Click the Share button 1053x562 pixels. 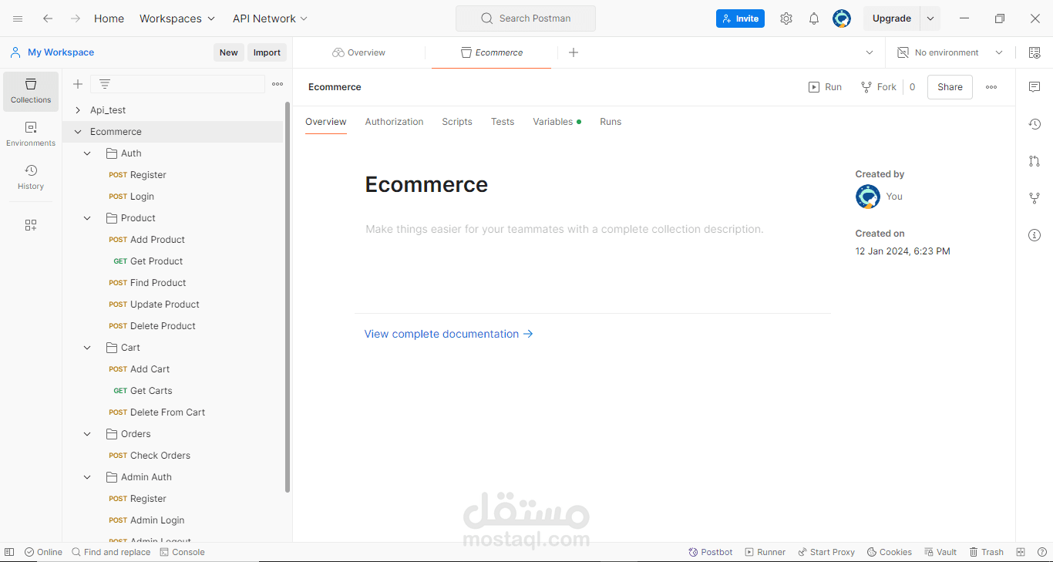tap(950, 87)
